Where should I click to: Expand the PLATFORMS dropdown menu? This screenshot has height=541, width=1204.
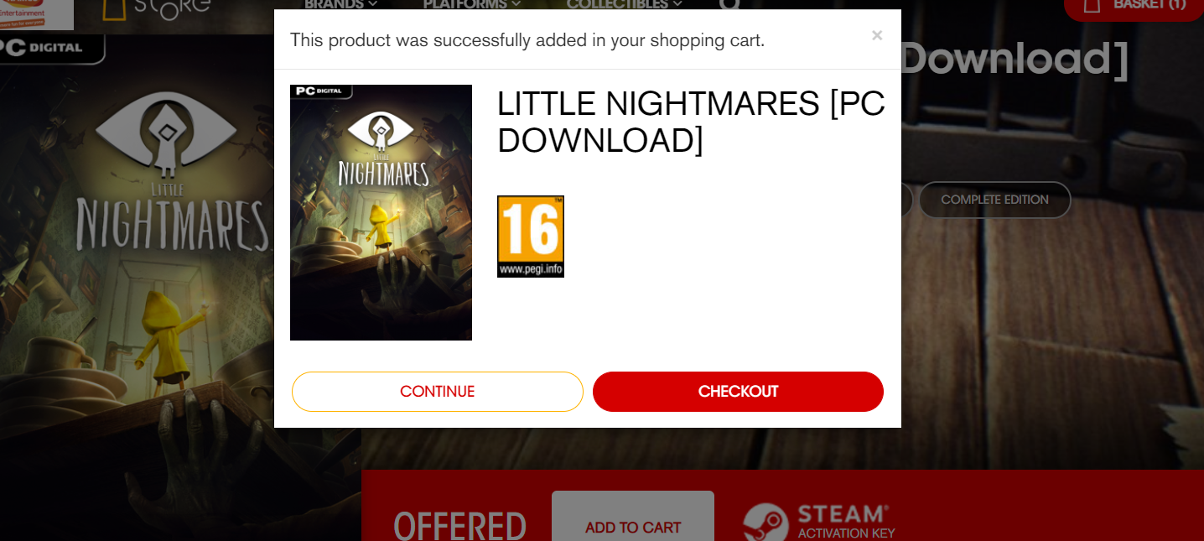472,4
